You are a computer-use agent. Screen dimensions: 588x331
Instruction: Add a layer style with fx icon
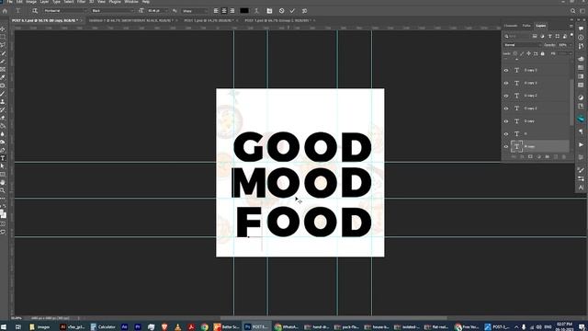pos(522,156)
